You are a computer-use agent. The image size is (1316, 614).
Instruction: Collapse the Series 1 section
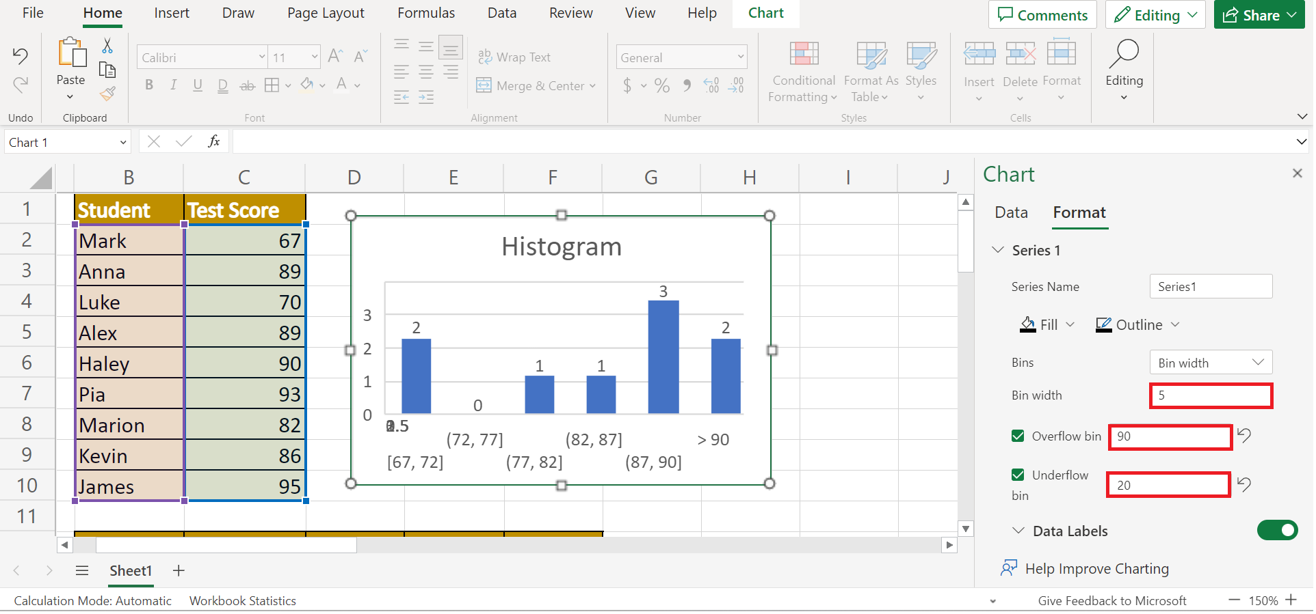tap(998, 251)
